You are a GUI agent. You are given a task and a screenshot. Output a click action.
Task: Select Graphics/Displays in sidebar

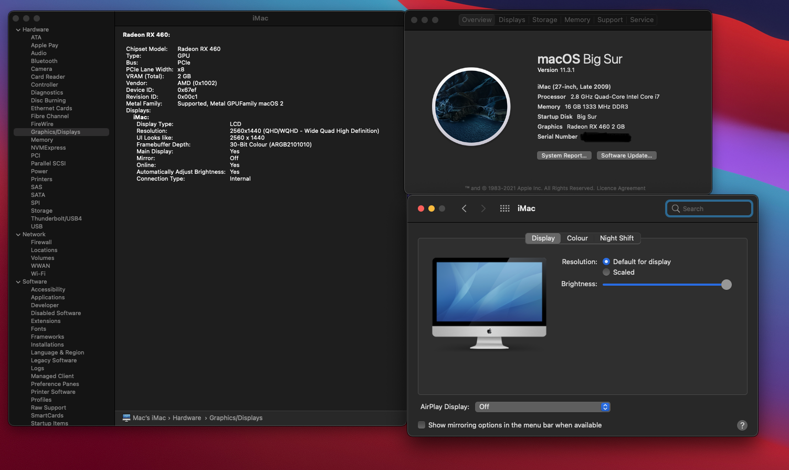point(61,132)
